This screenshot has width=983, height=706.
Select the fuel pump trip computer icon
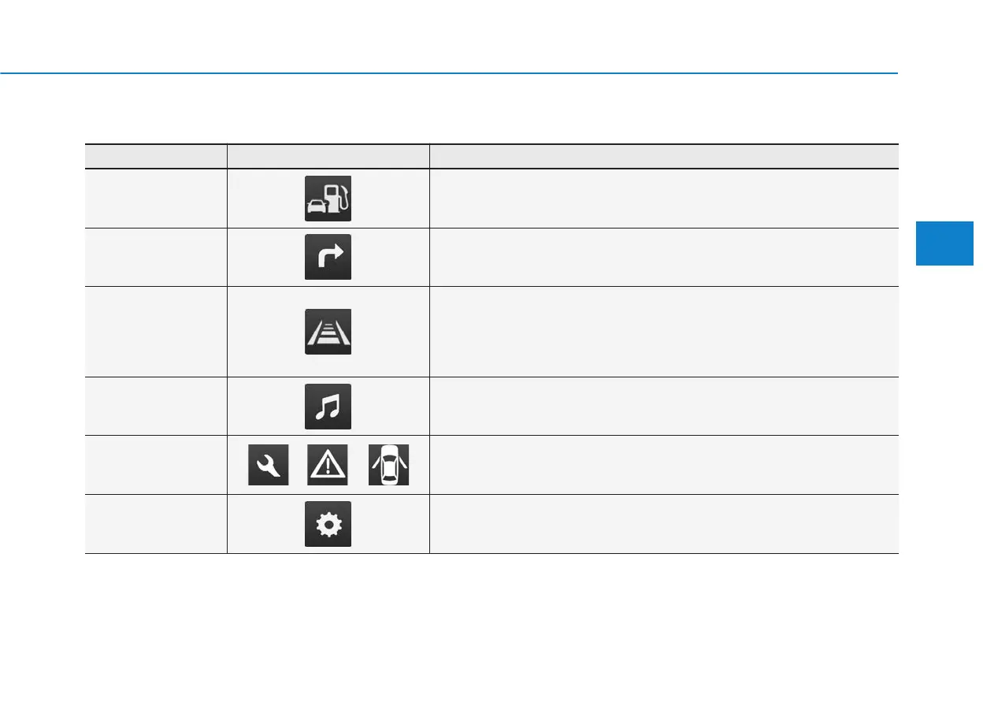(328, 199)
